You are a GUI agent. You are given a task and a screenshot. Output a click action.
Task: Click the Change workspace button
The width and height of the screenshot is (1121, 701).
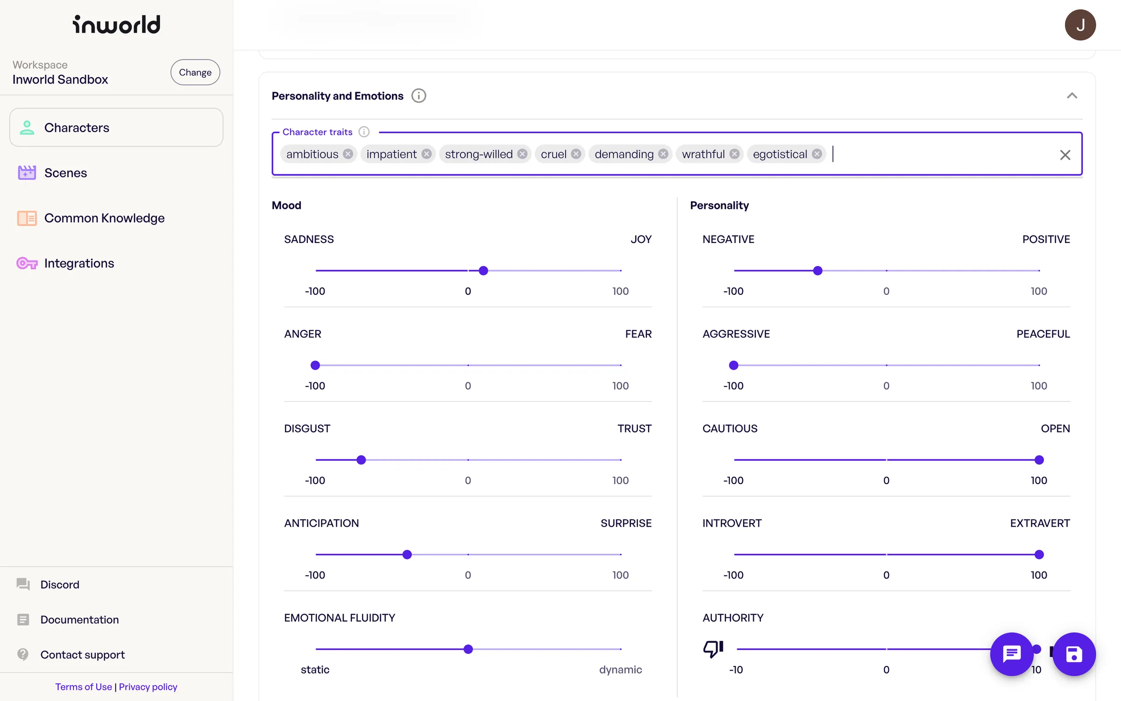195,72
